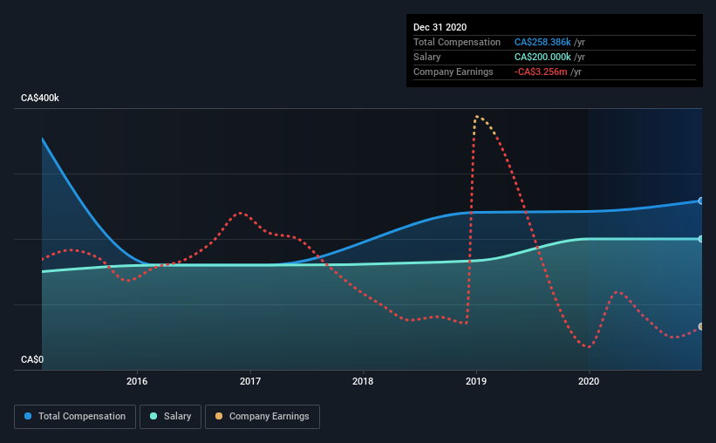Click the tooltip 'Total Compensation' row label
This screenshot has height=443, width=716.
[457, 42]
